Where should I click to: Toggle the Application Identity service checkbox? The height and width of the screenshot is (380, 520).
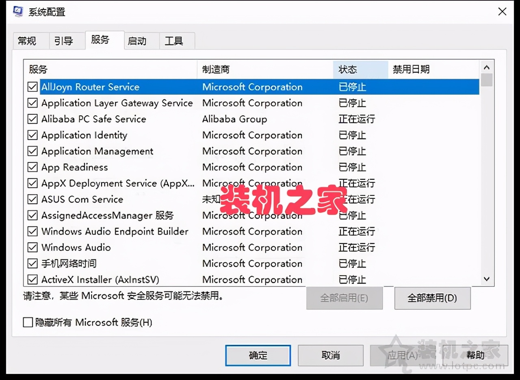[x=32, y=135]
